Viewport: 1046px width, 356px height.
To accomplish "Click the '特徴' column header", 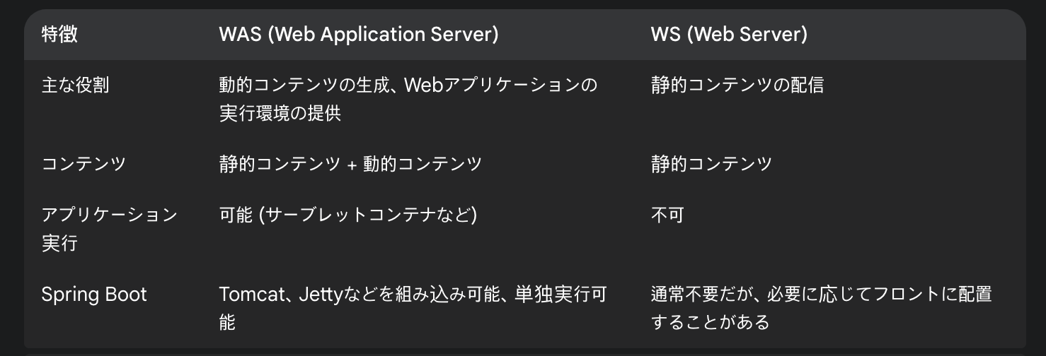I will point(59,35).
